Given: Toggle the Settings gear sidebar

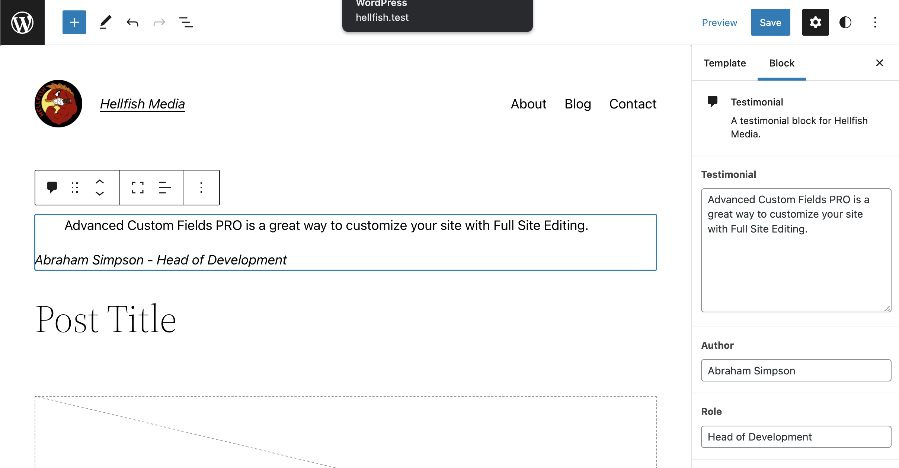Looking at the screenshot, I should point(815,22).
